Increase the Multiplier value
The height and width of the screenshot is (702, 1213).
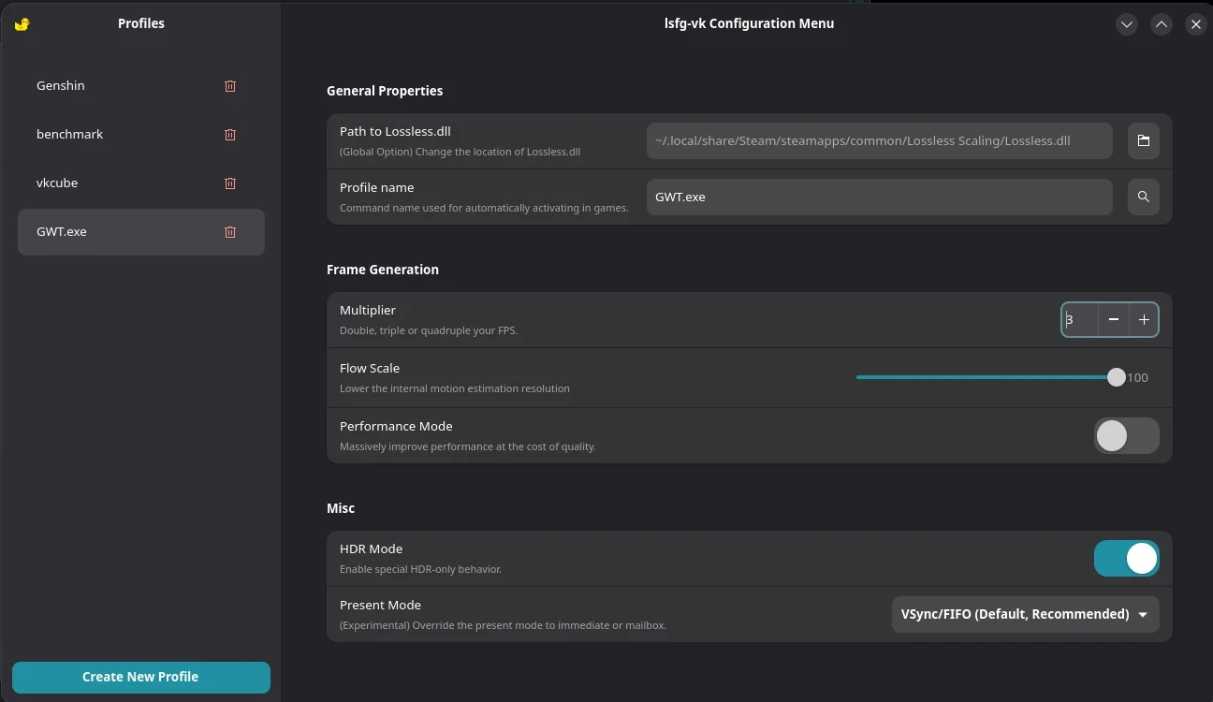point(1144,320)
